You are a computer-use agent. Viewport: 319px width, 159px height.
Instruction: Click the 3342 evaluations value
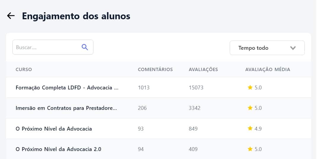pos(194,108)
